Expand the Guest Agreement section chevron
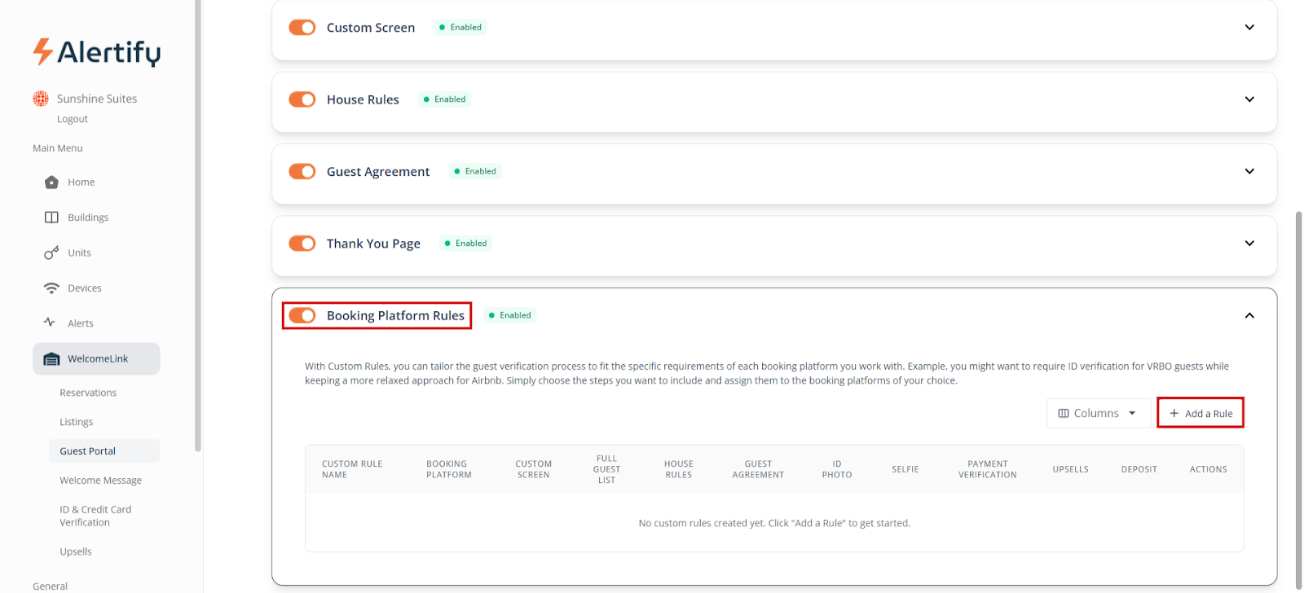The height and width of the screenshot is (593, 1304). [x=1249, y=171]
